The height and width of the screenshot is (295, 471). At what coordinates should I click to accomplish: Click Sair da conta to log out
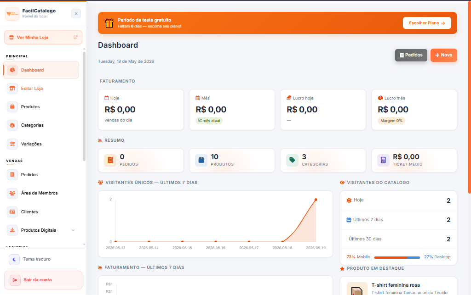click(x=43, y=280)
